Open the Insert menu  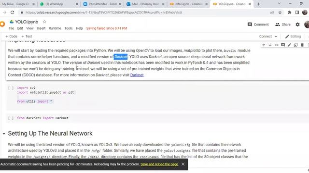(41, 28)
